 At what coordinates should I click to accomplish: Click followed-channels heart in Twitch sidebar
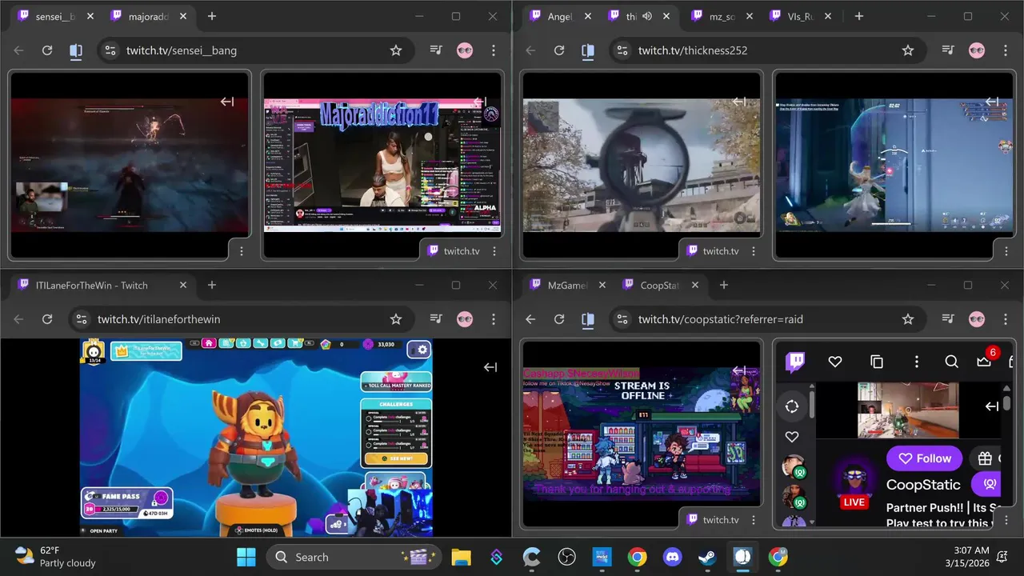click(x=792, y=437)
